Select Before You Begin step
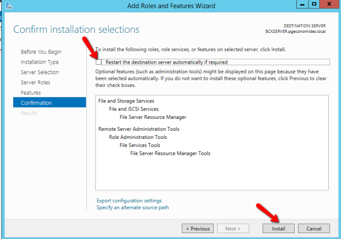The width and height of the screenshot is (341, 239). [x=41, y=52]
